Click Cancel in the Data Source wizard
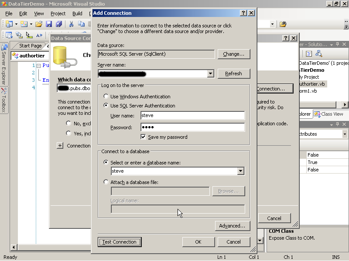 coord(274,218)
